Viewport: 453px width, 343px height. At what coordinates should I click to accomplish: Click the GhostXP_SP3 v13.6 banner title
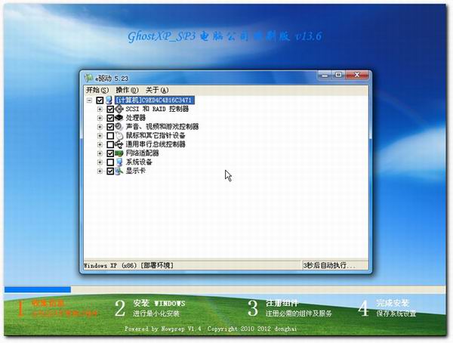[225, 36]
